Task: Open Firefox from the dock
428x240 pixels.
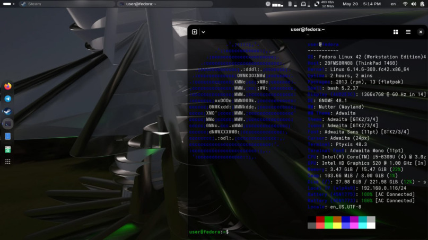Action: click(7, 86)
